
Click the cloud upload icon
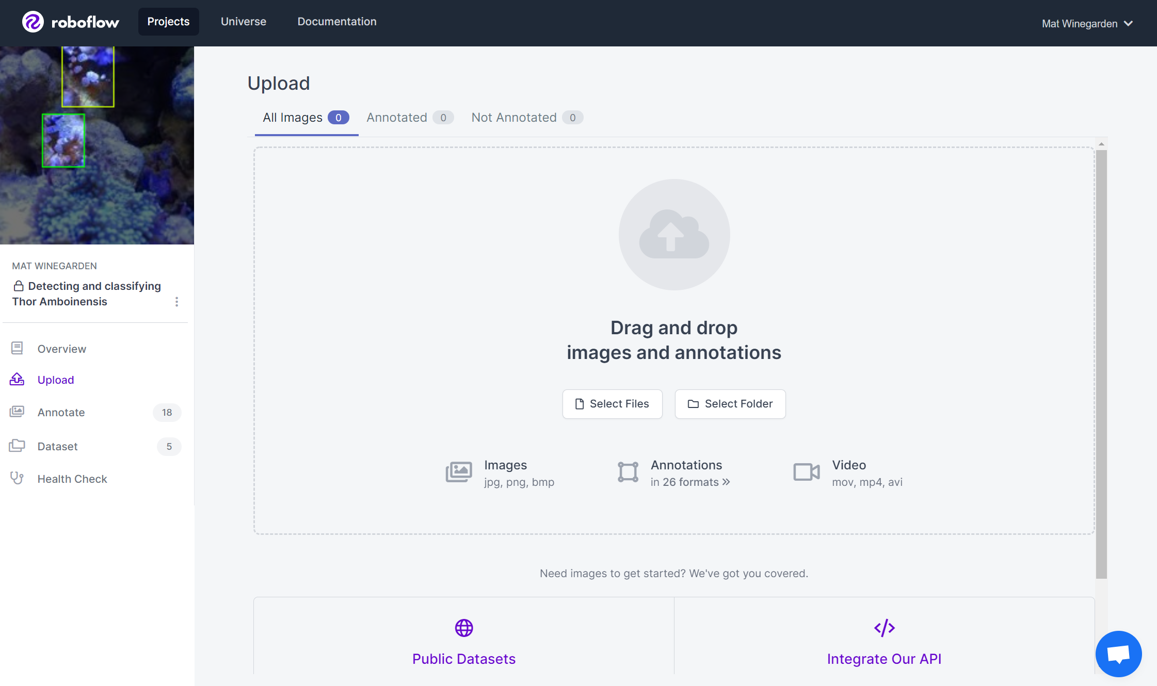click(673, 235)
